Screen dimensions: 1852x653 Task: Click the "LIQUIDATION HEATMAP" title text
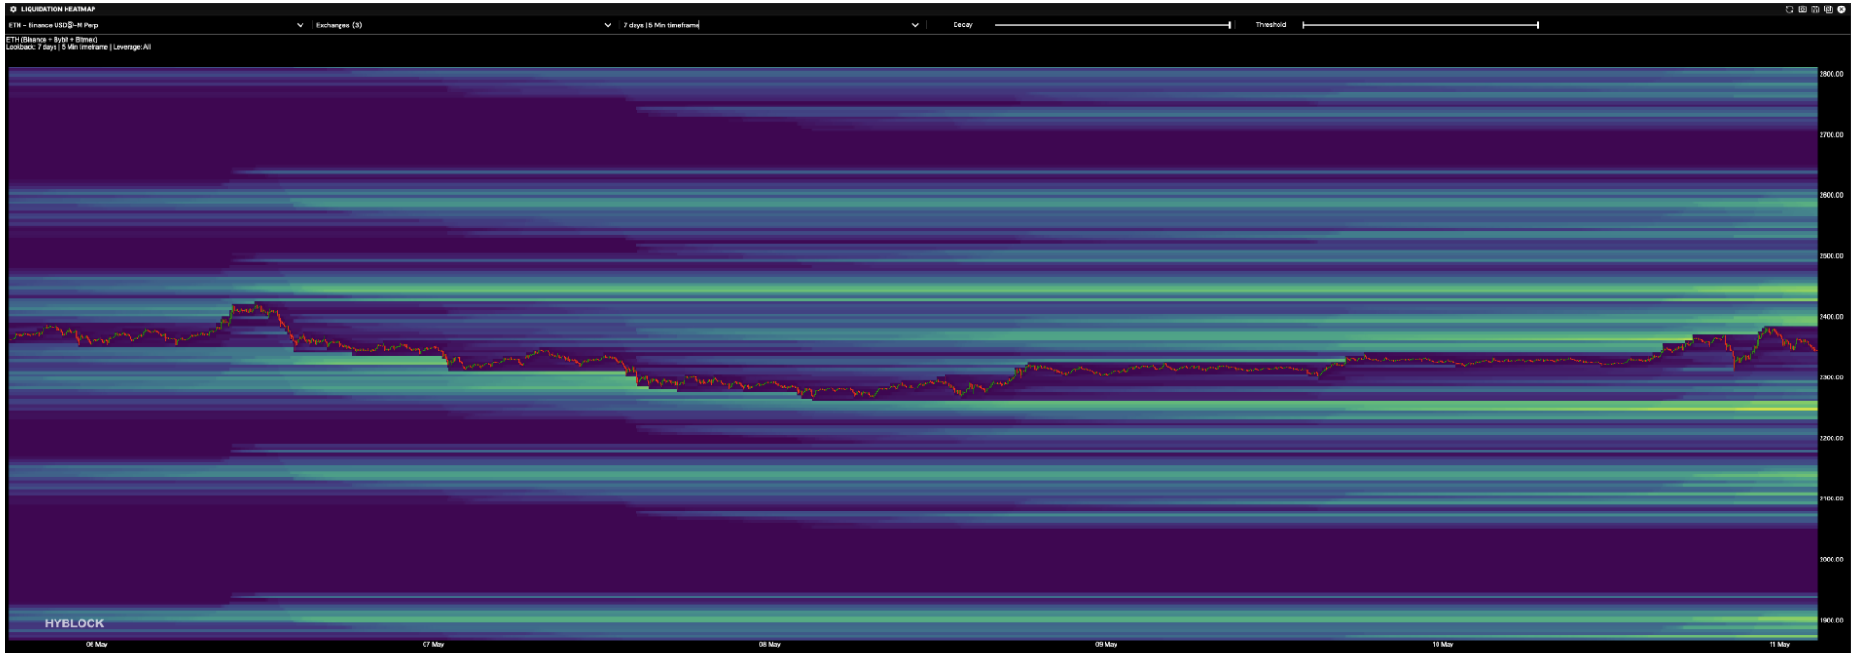click(58, 9)
